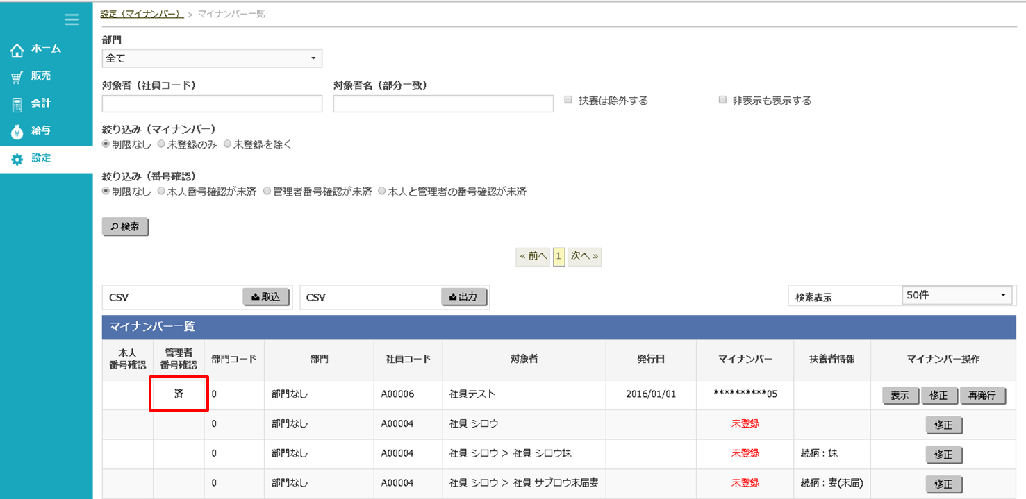Select the 未登録のみ radio button
Viewport: 1026px width, 499px height.
pyautogui.click(x=161, y=144)
